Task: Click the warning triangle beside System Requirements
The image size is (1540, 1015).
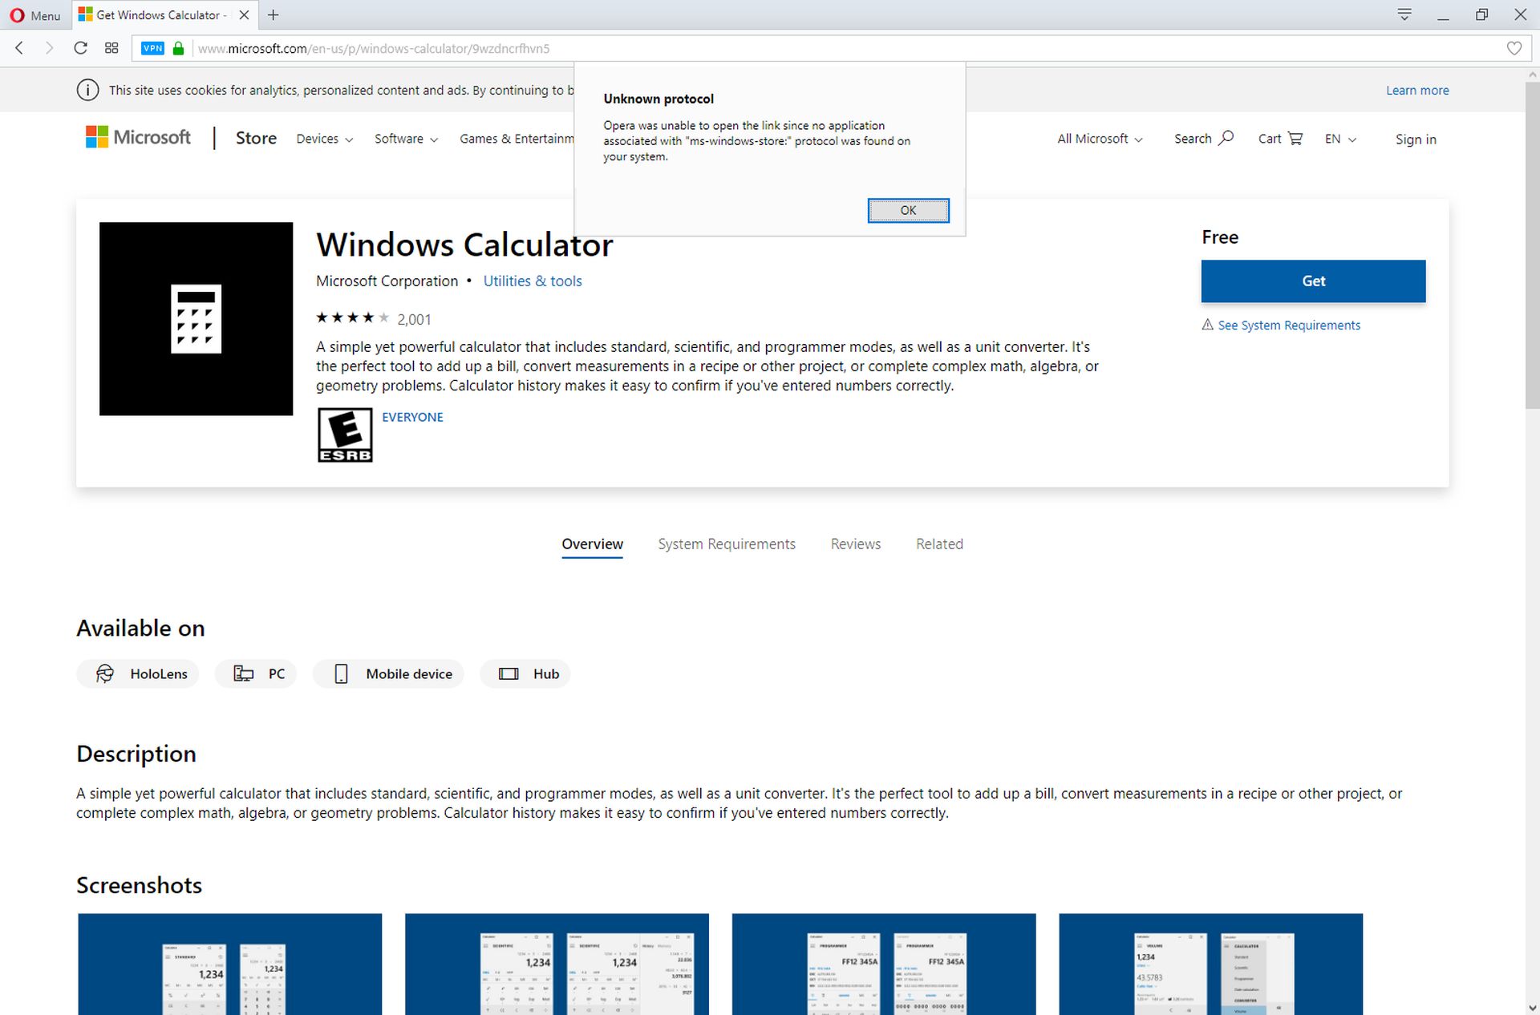Action: [1207, 325]
